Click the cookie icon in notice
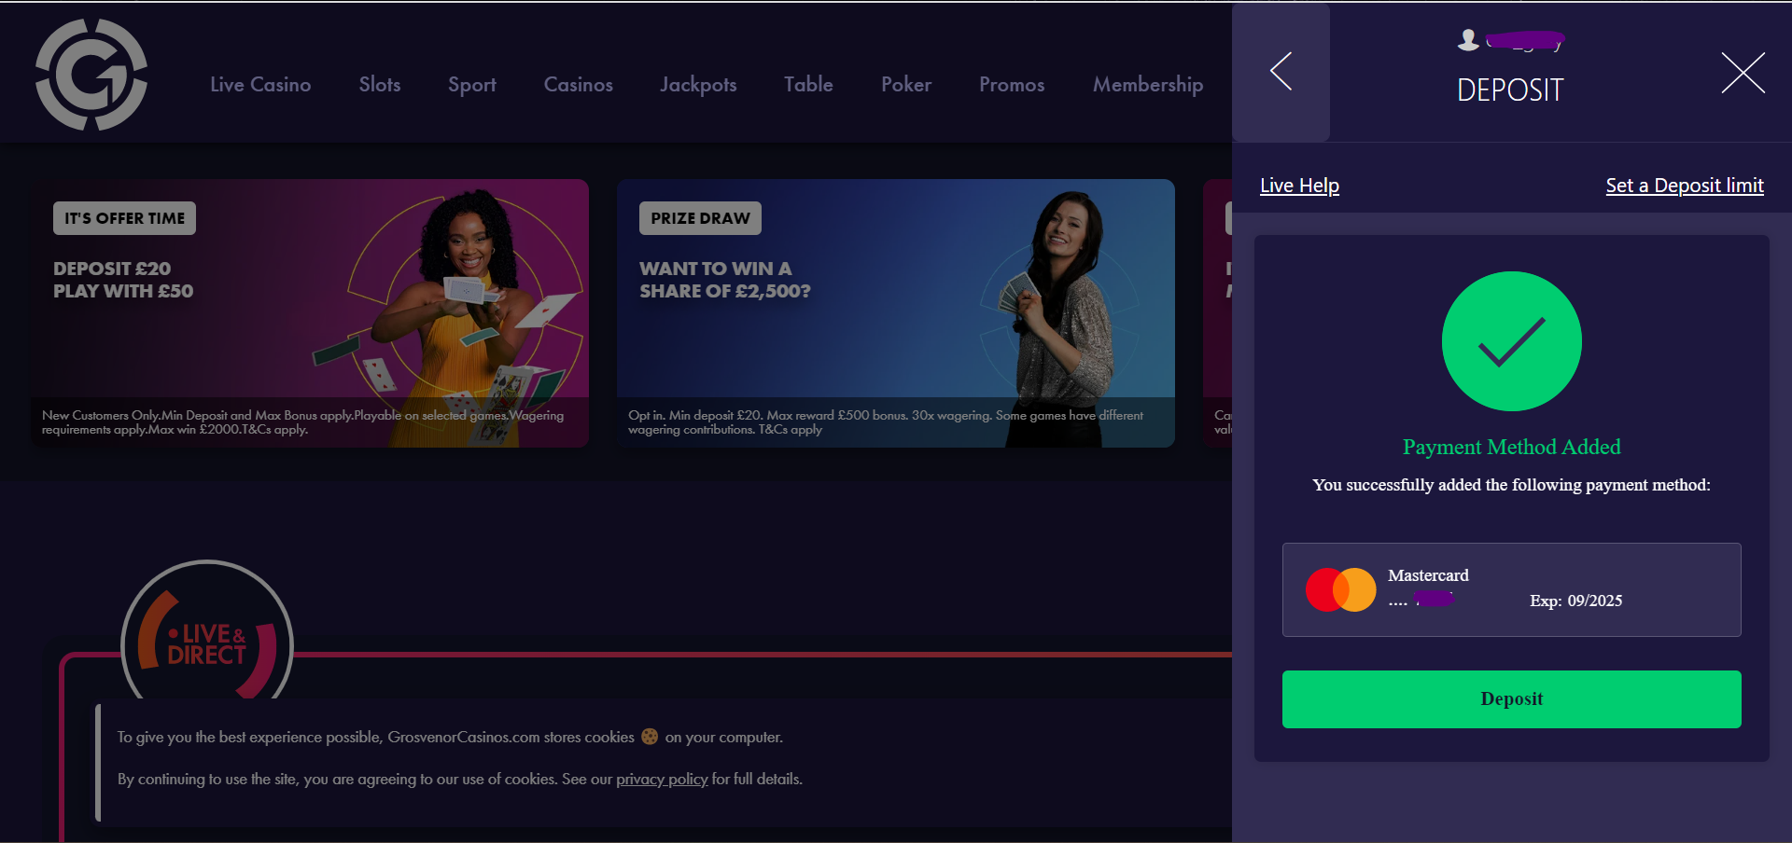This screenshot has height=843, width=1792. [650, 737]
